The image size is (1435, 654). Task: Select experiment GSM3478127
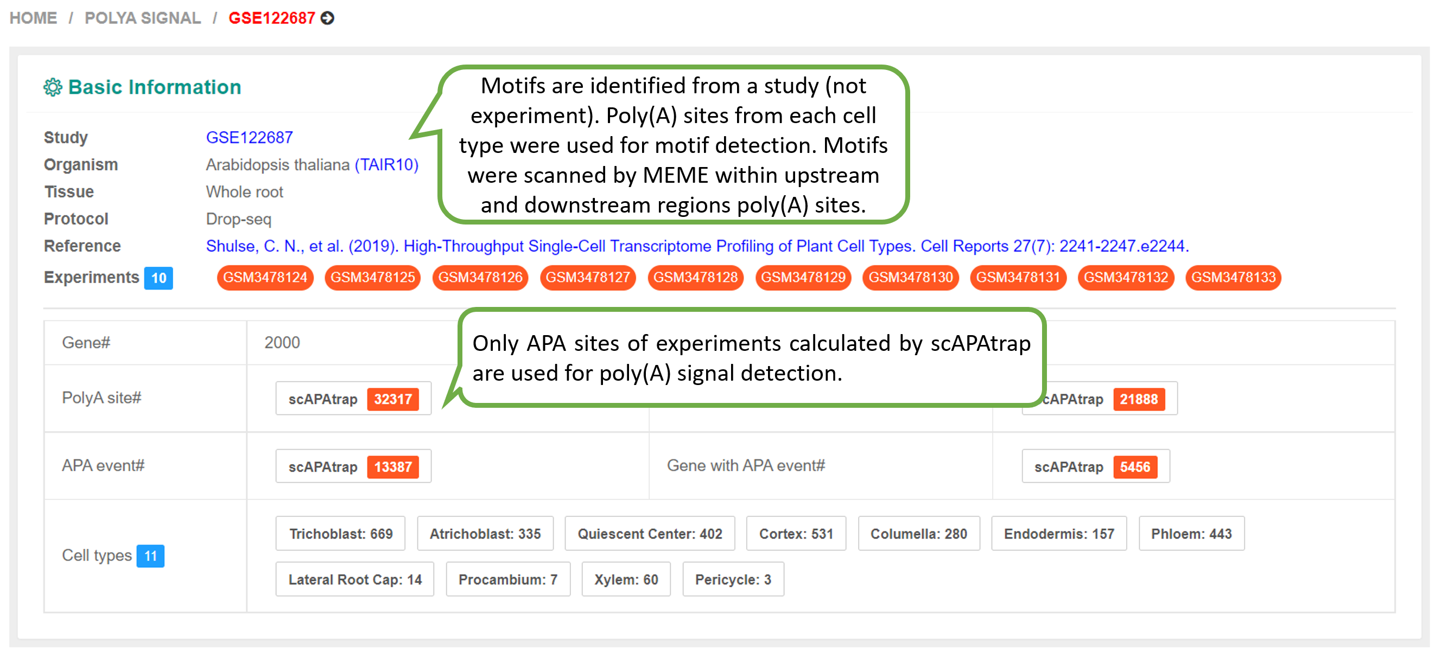[588, 277]
